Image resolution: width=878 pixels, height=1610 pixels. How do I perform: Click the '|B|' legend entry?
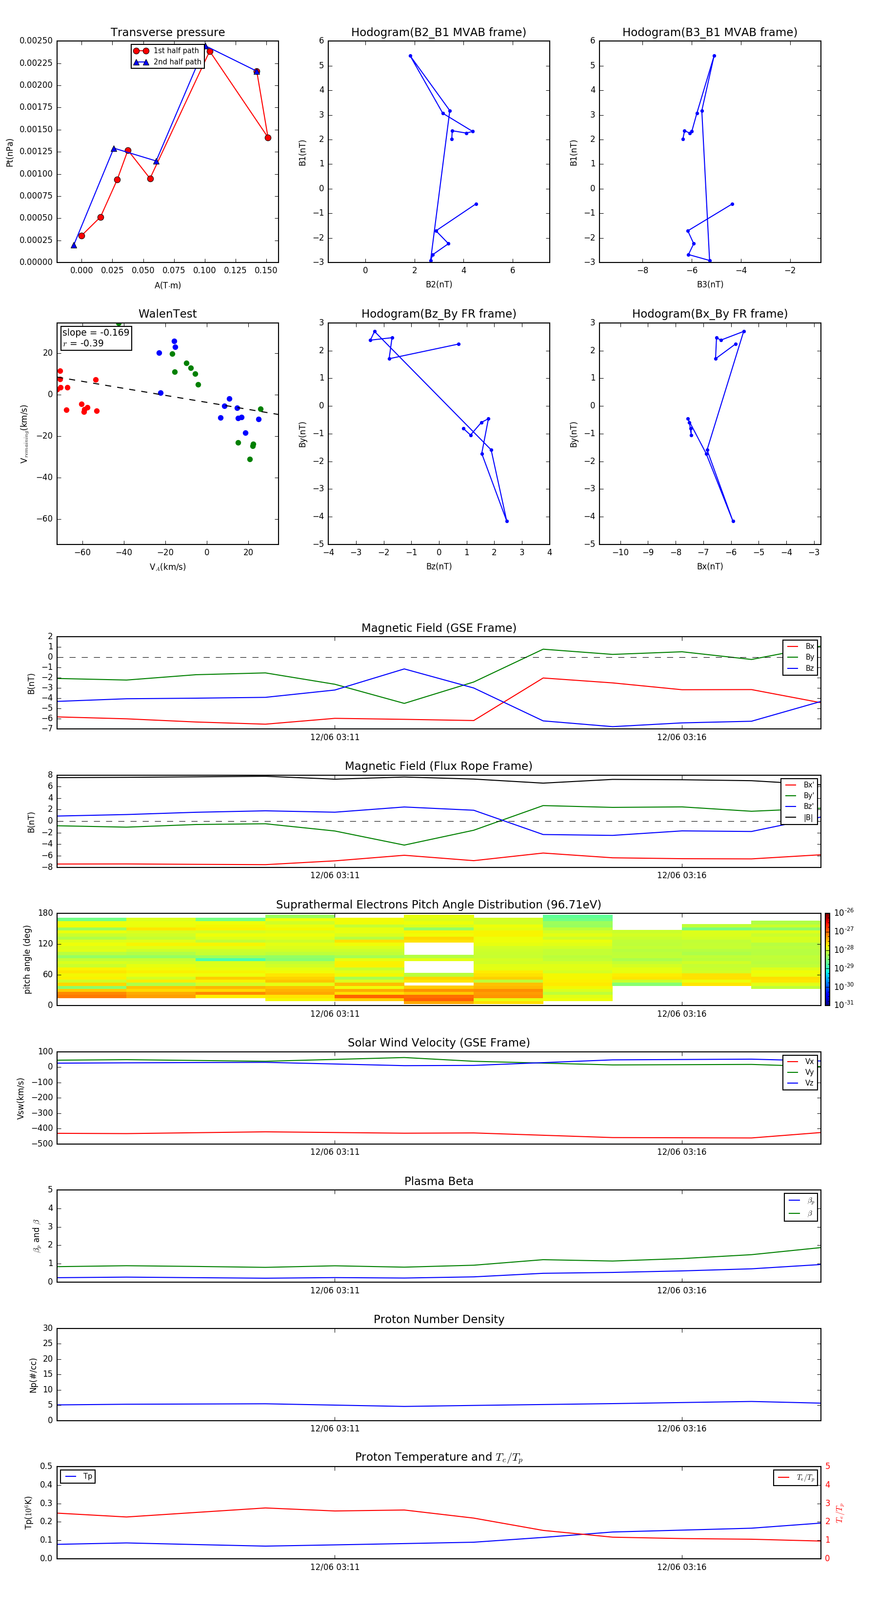[x=800, y=818]
